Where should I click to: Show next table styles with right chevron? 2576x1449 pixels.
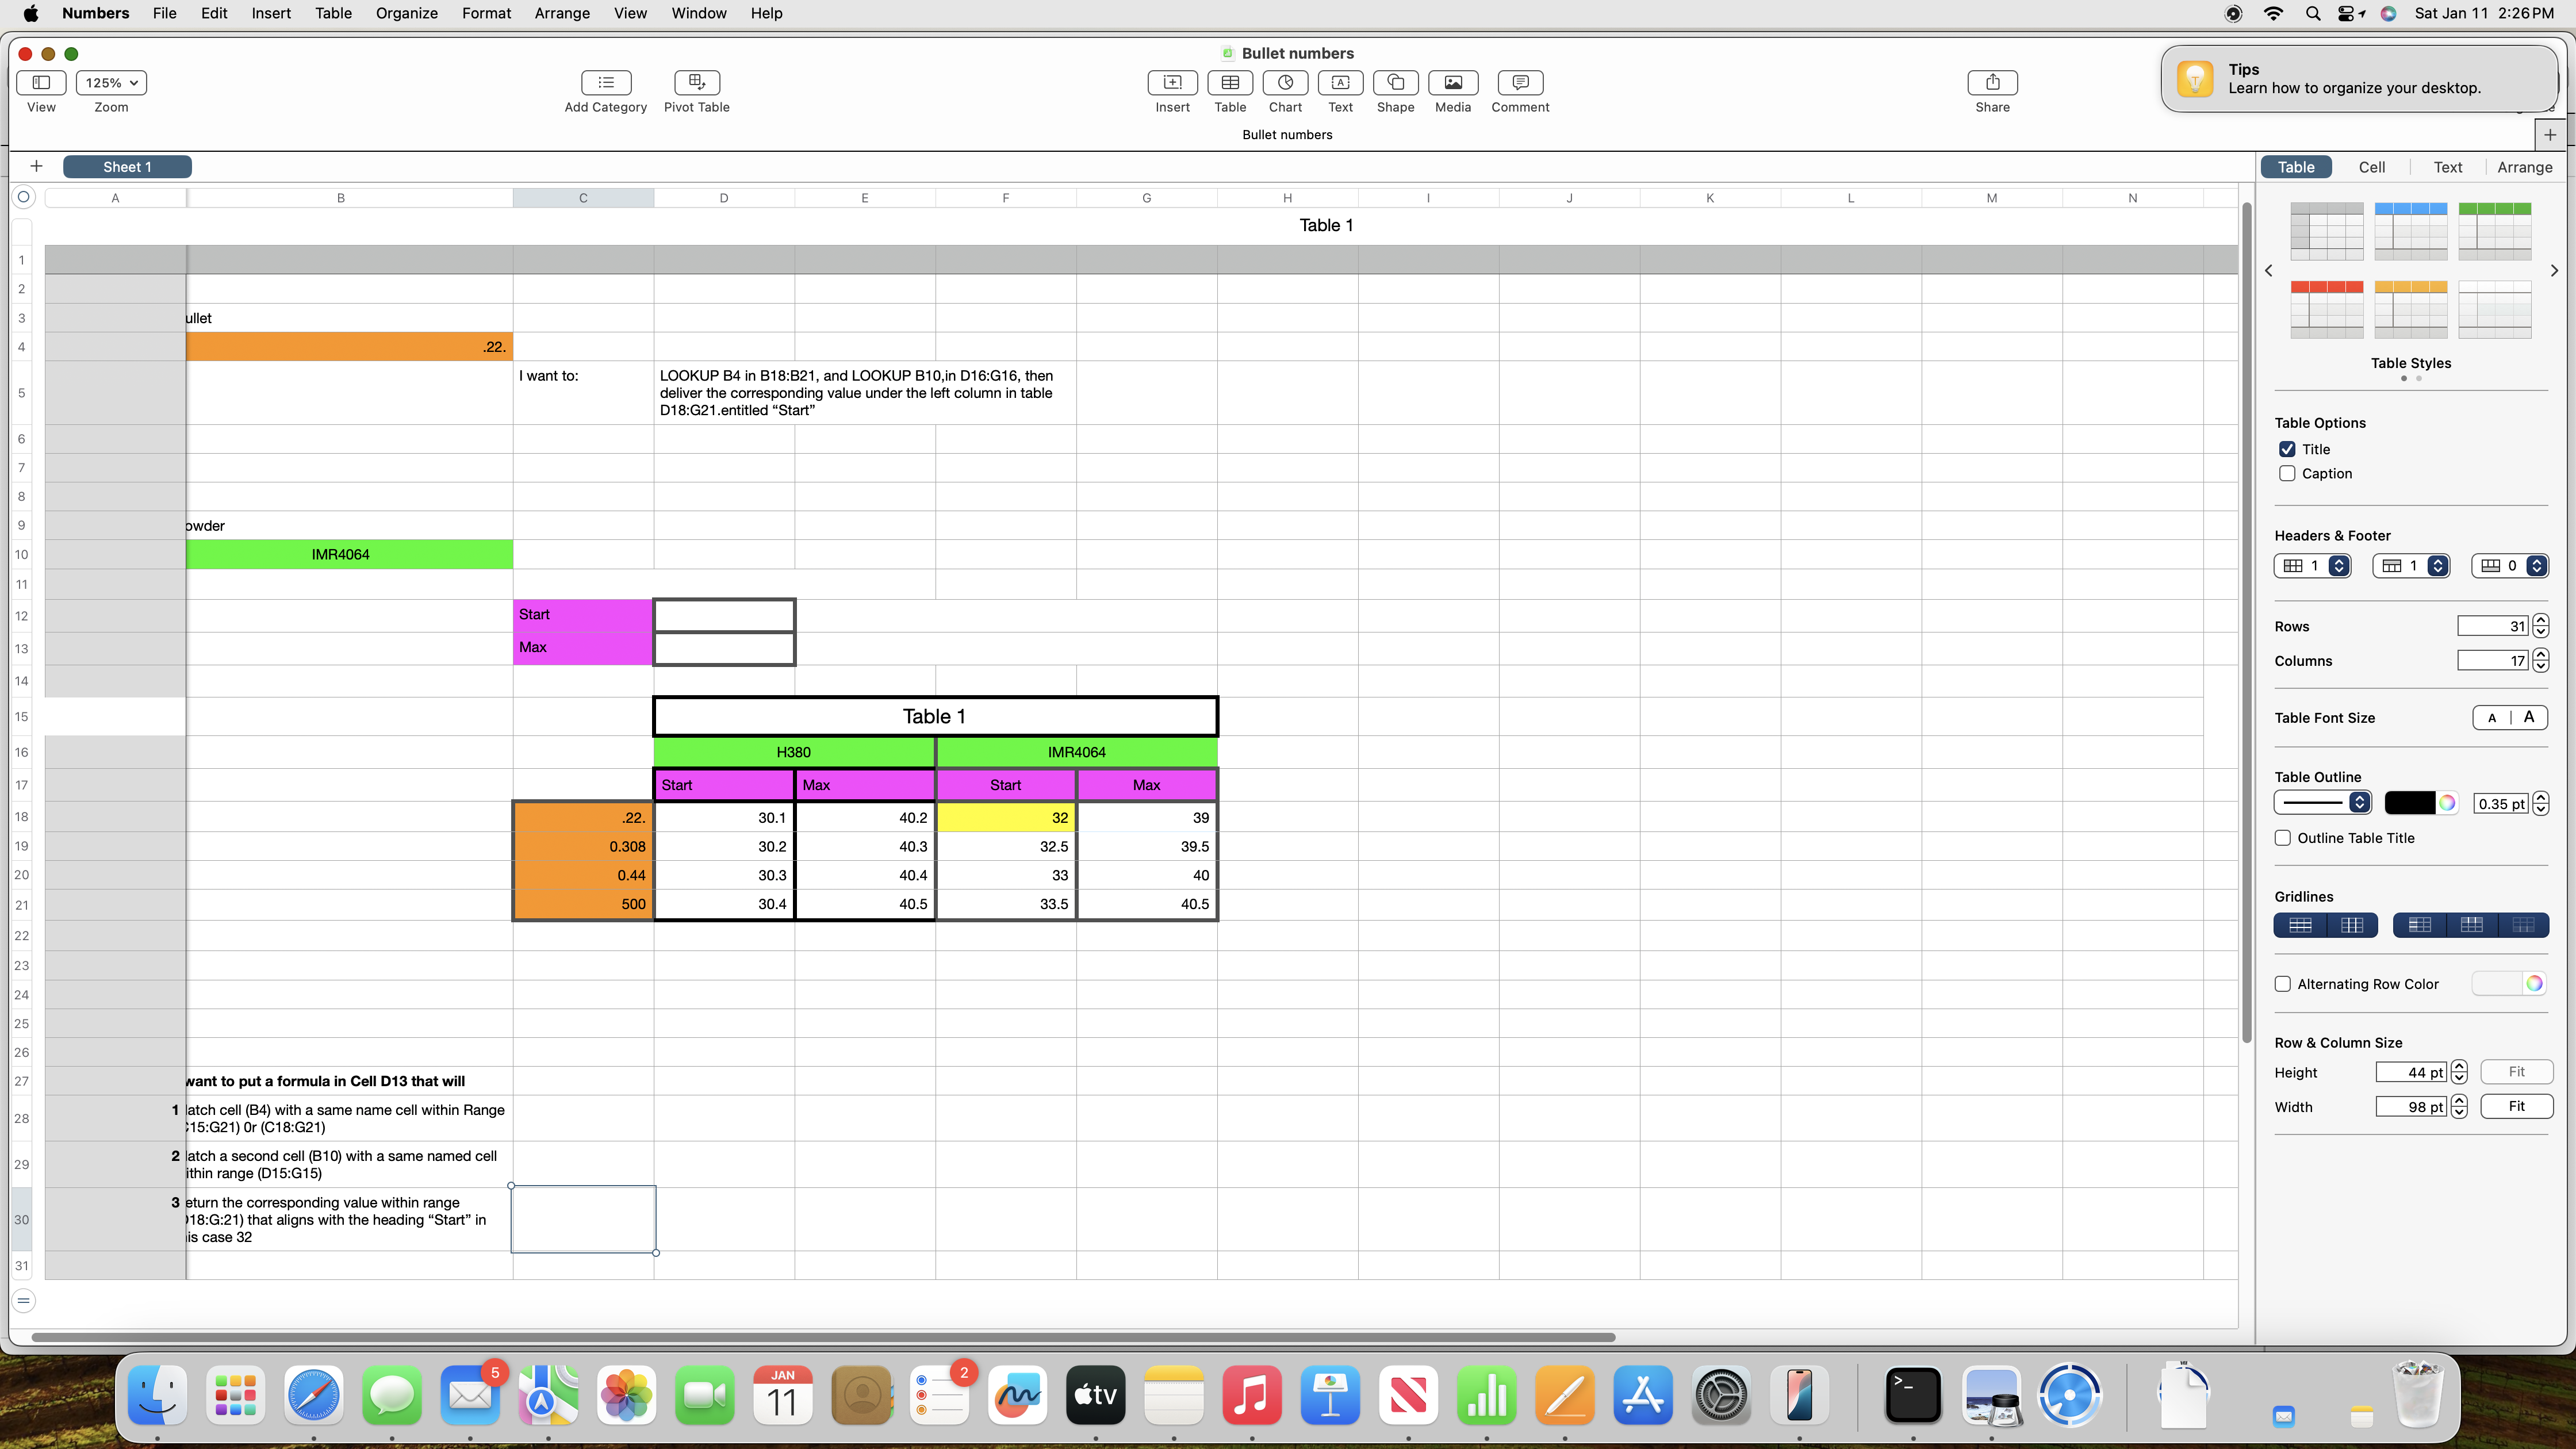(2553, 270)
